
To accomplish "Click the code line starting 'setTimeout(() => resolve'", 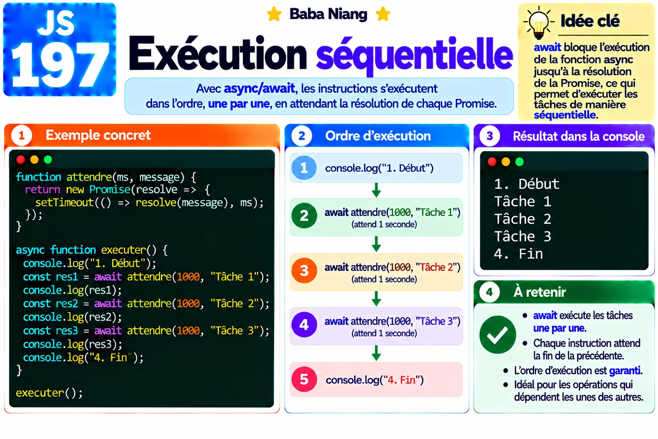I will point(150,202).
